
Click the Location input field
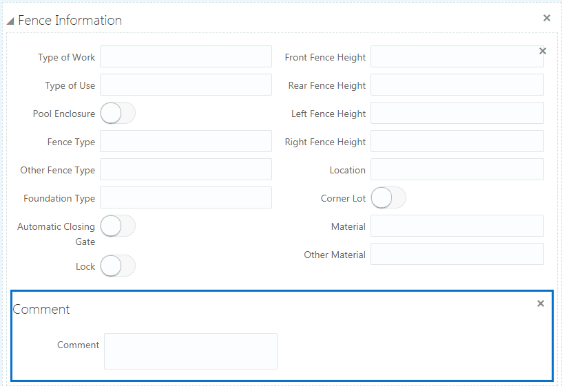457,170
